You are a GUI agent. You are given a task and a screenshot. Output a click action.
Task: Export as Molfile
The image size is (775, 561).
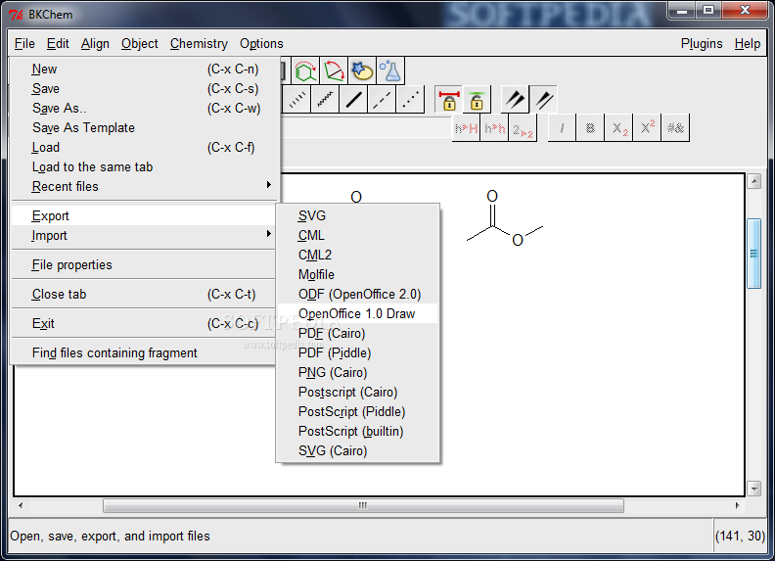(x=358, y=274)
